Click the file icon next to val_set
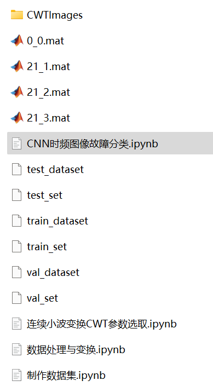213x392 pixels. pos(17,298)
